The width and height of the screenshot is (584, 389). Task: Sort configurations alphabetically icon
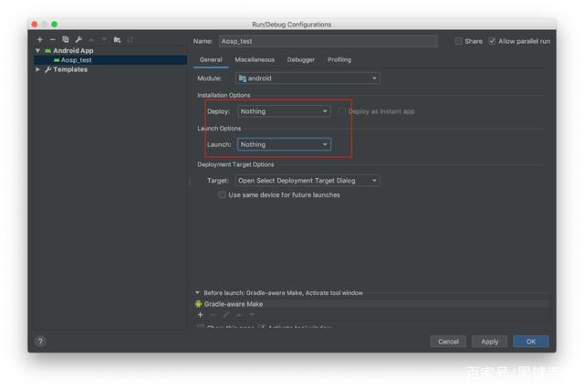click(130, 39)
